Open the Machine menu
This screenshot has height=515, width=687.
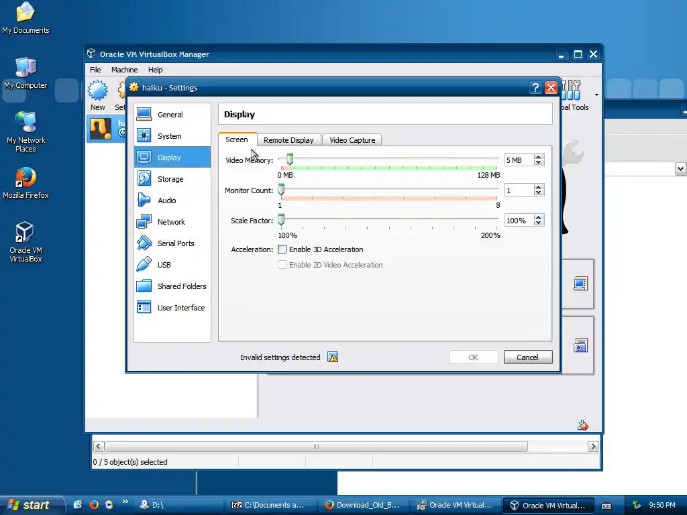124,70
